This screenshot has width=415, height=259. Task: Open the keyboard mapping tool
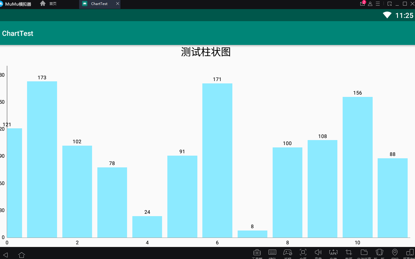[x=272, y=253]
